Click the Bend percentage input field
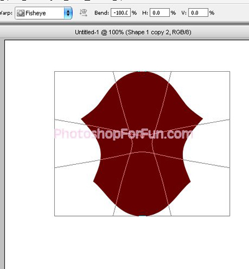249x269 pixels. point(121,12)
